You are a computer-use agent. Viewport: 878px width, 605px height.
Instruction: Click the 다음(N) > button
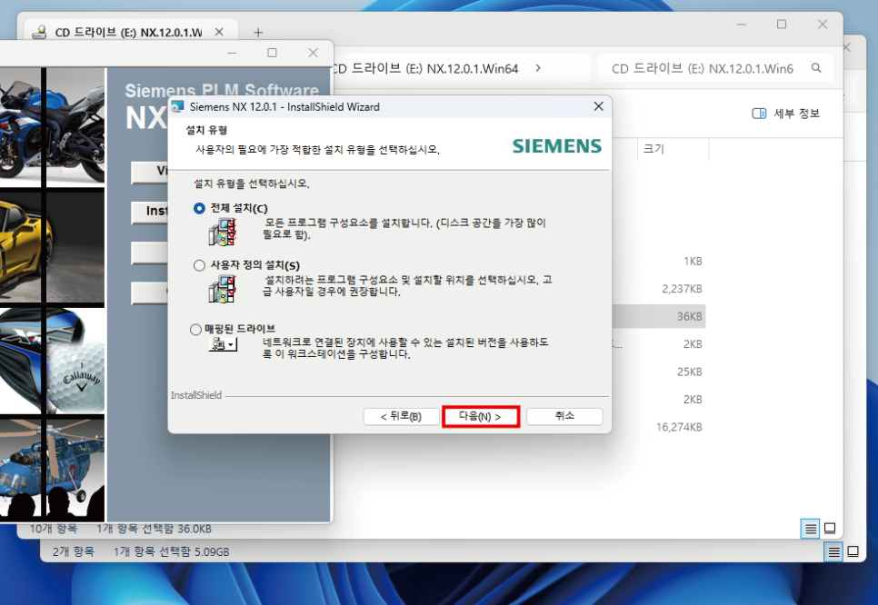481,416
